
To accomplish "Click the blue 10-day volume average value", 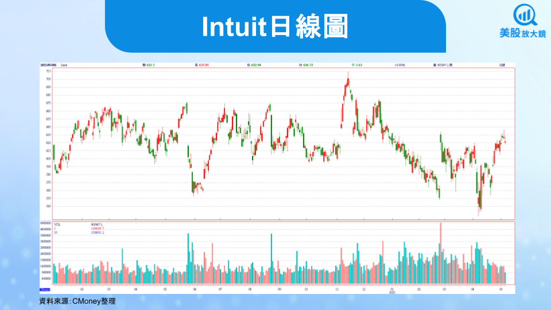I will [x=98, y=232].
